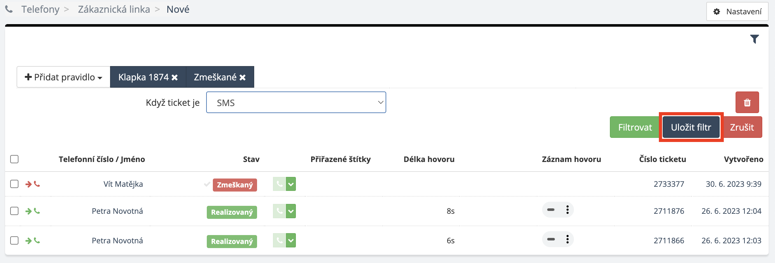Toggle the select-all checkbox in header
The height and width of the screenshot is (263, 775).
click(14, 159)
